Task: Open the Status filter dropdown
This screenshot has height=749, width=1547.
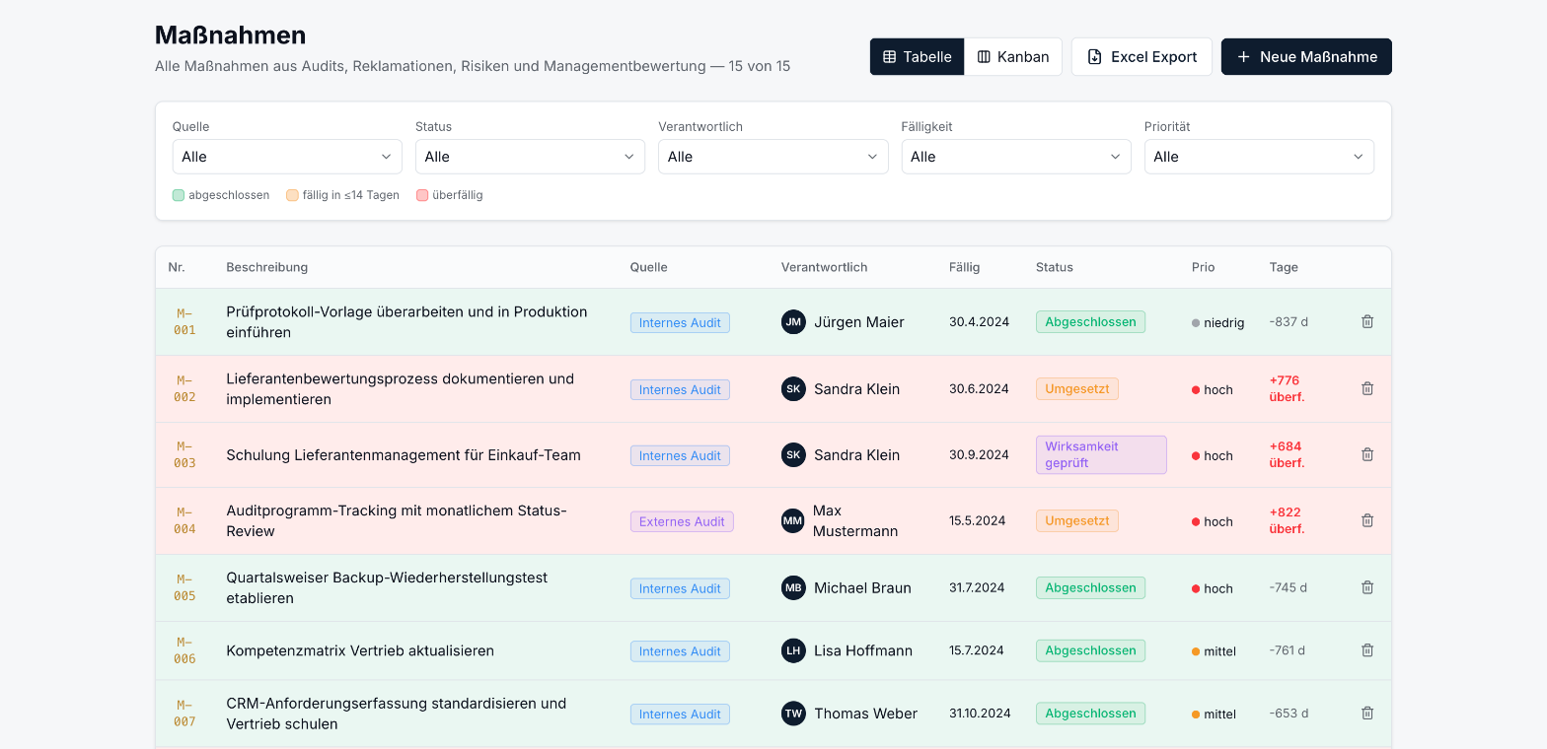Action: tap(530, 157)
